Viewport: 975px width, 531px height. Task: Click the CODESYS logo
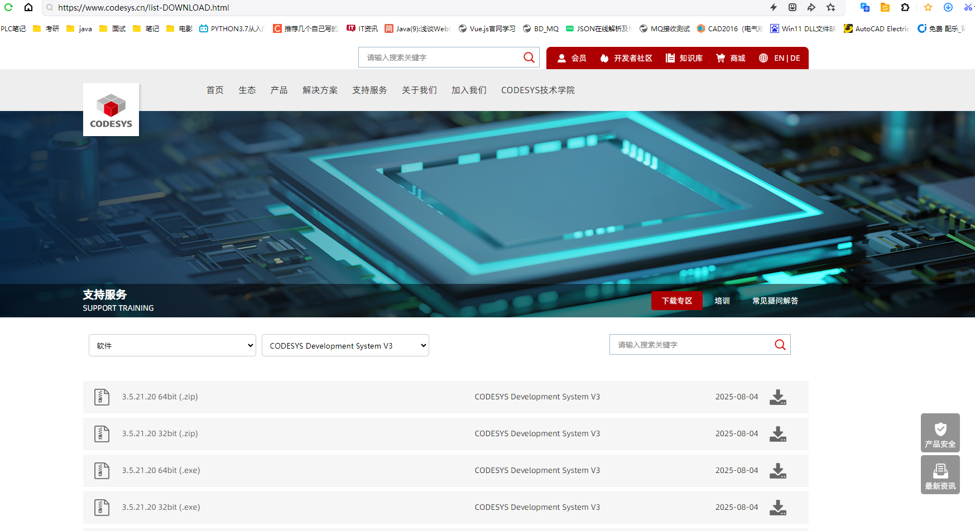point(111,109)
